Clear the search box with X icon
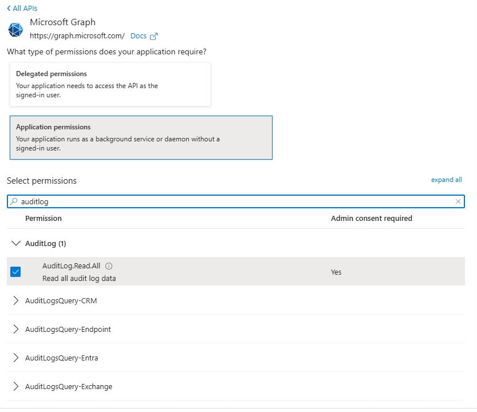 point(458,201)
